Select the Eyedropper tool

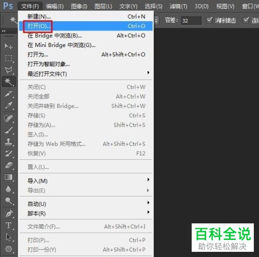click(8, 105)
